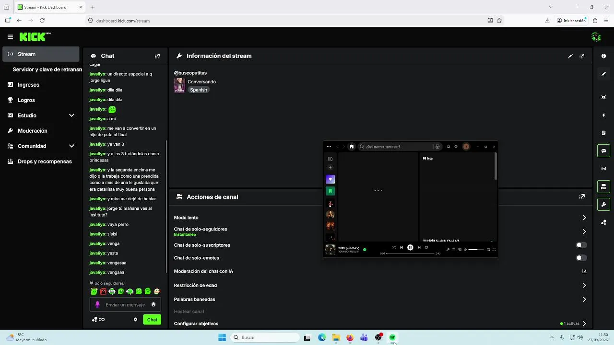Open Liked Songs heart tile in Spotify
Screen dimensions: 614x345
coord(330,179)
